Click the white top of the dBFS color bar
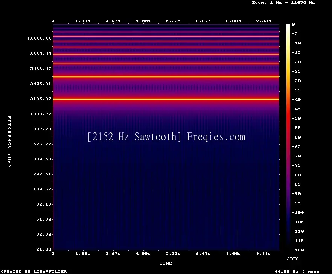This screenshot has height=274, width=332. tap(288, 26)
